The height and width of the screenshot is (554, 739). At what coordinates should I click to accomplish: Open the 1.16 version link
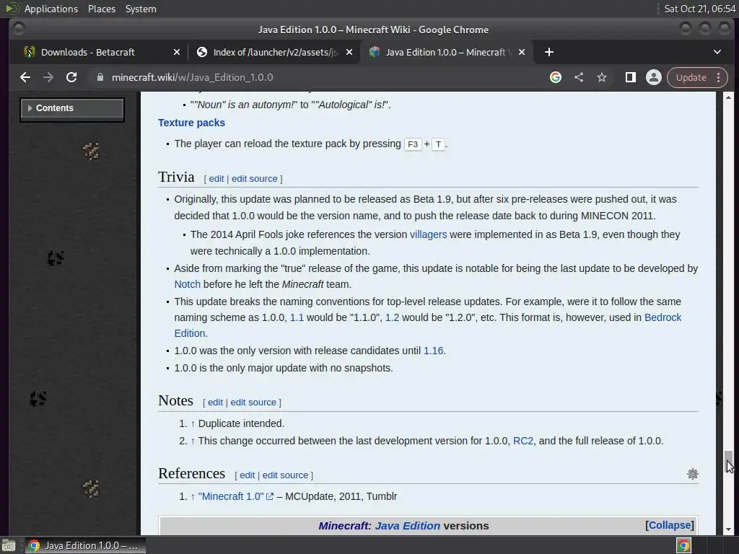pos(433,351)
